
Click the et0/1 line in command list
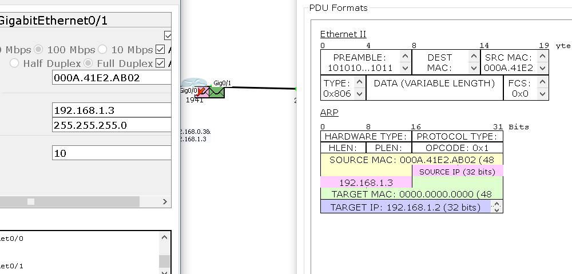click(x=11, y=266)
